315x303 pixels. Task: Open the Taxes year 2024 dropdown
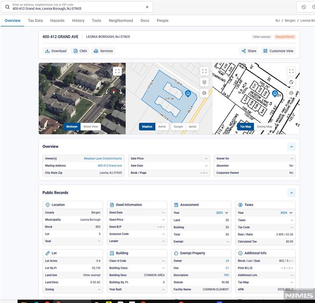(x=291, y=213)
